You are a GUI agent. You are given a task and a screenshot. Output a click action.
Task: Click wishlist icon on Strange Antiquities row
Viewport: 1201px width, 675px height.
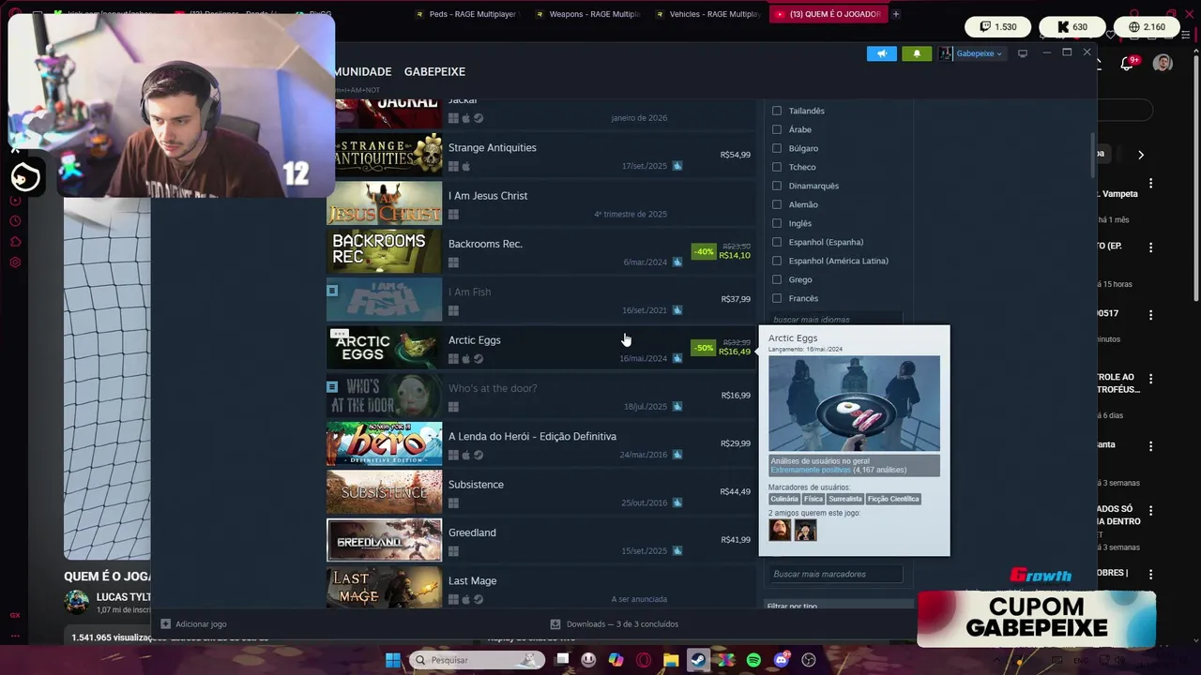[x=677, y=166]
